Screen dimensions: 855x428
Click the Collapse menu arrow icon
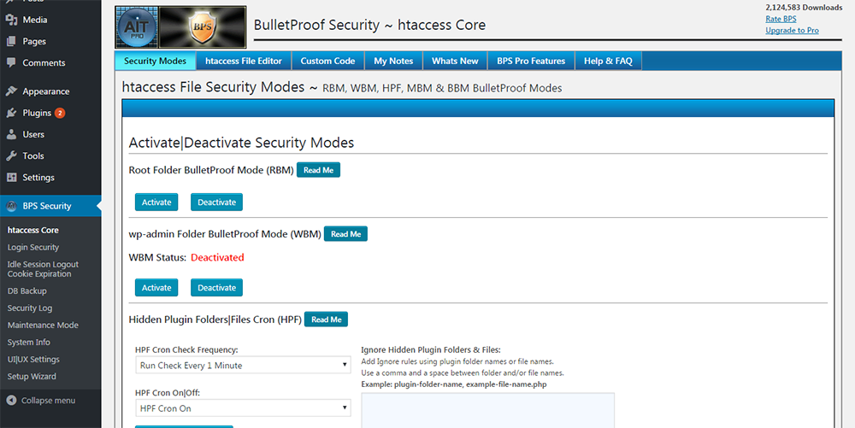click(11, 400)
